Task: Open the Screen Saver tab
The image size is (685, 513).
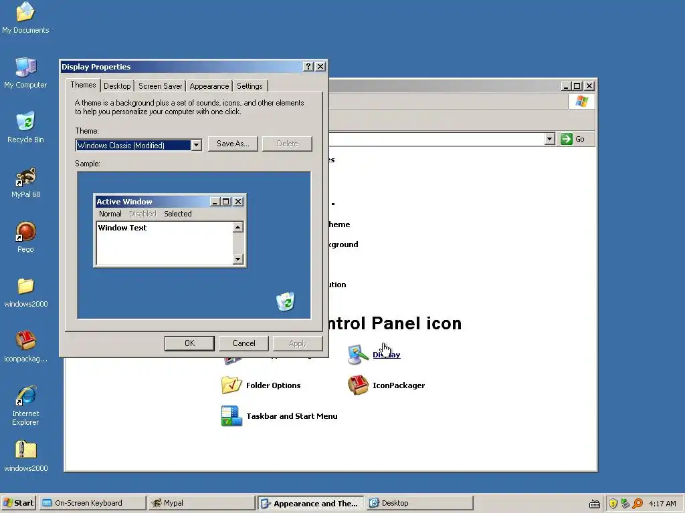Action: coord(161,86)
